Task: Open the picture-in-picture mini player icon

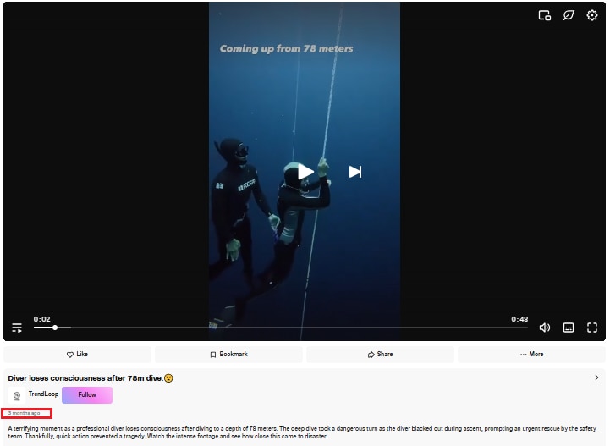Action: click(x=544, y=15)
